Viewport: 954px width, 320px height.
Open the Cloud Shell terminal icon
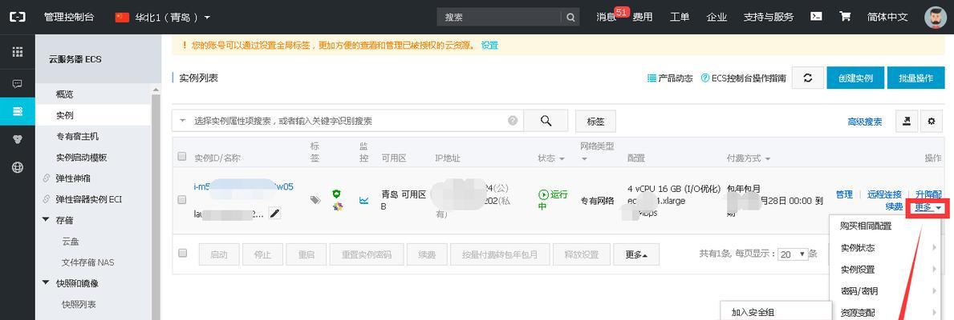(817, 16)
